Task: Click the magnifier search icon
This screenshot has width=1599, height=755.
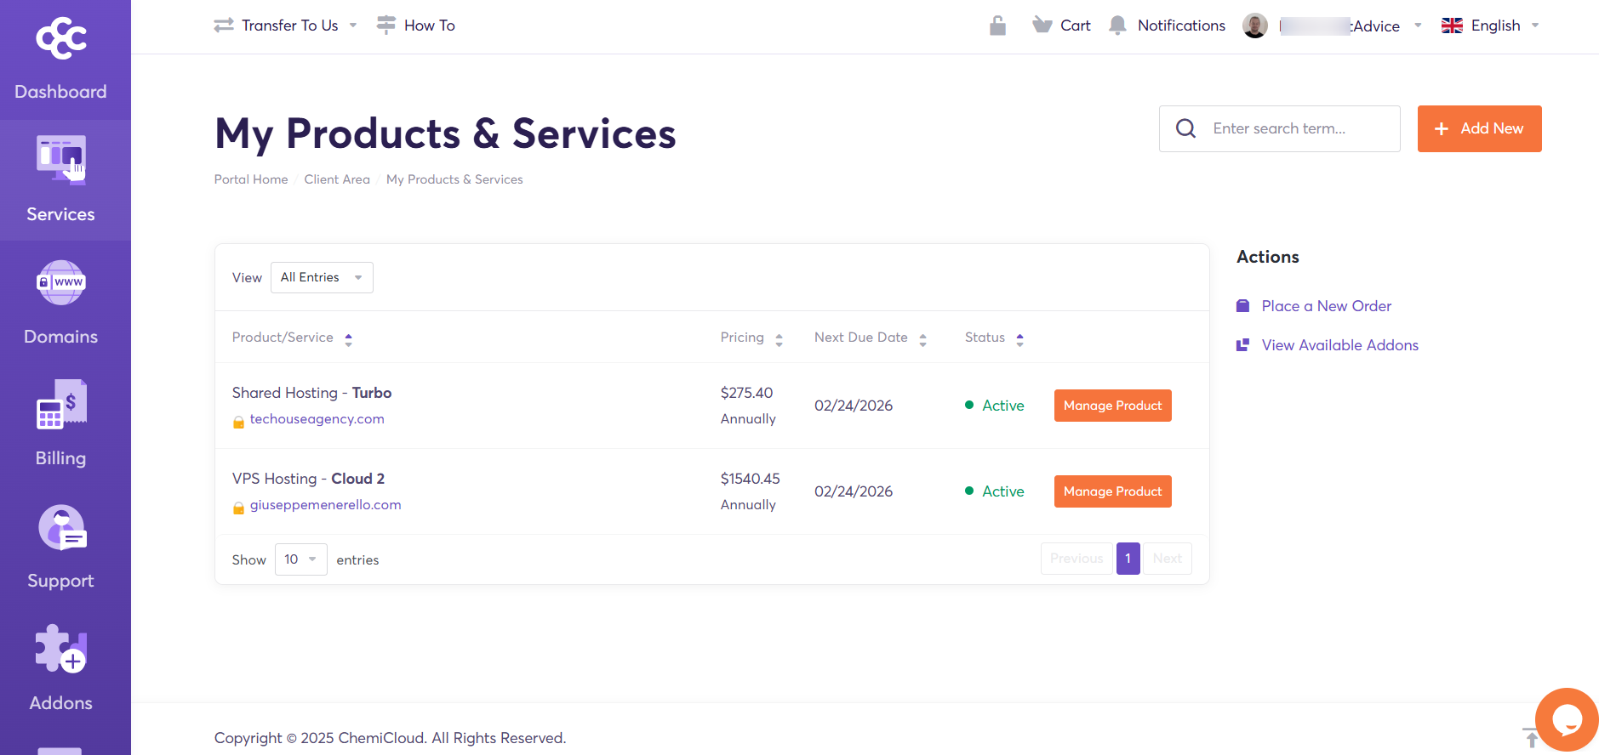Action: pyautogui.click(x=1185, y=128)
